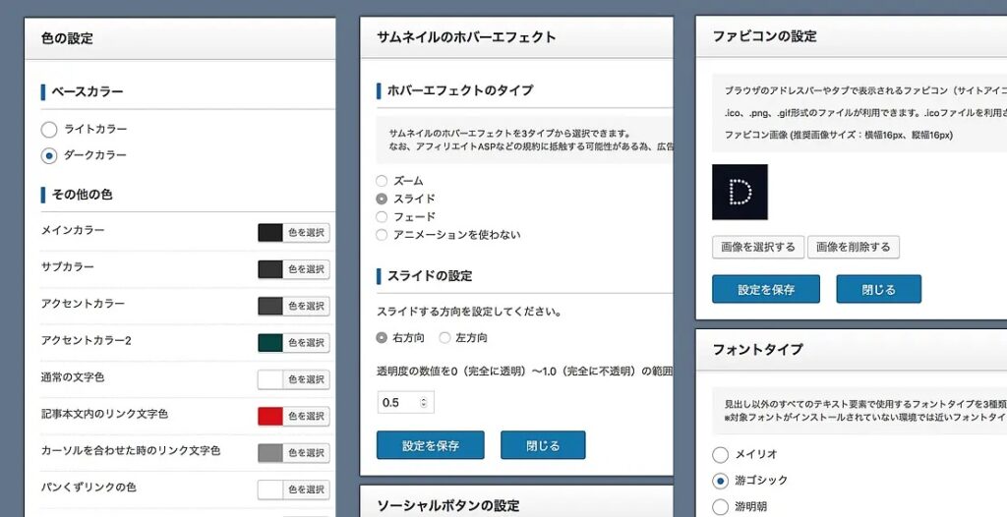The width and height of the screenshot is (1007, 517).
Task: Click the 画像を選択する button
Action: (758, 248)
